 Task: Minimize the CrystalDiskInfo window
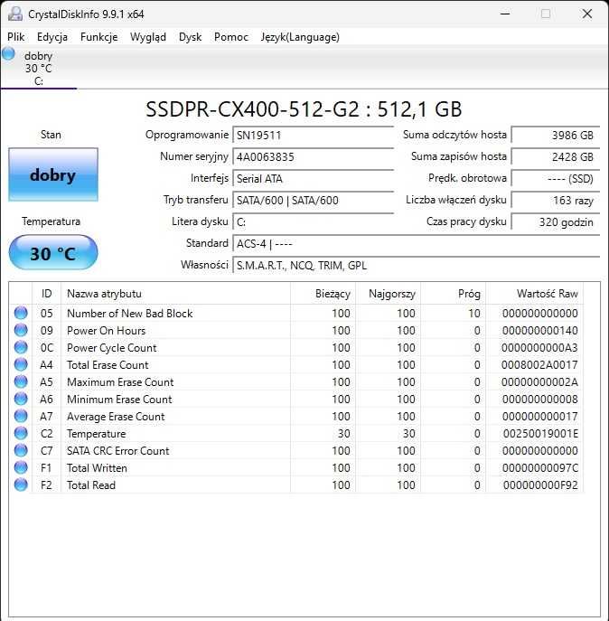point(505,14)
